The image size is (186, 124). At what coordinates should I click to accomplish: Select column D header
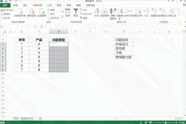point(59,32)
